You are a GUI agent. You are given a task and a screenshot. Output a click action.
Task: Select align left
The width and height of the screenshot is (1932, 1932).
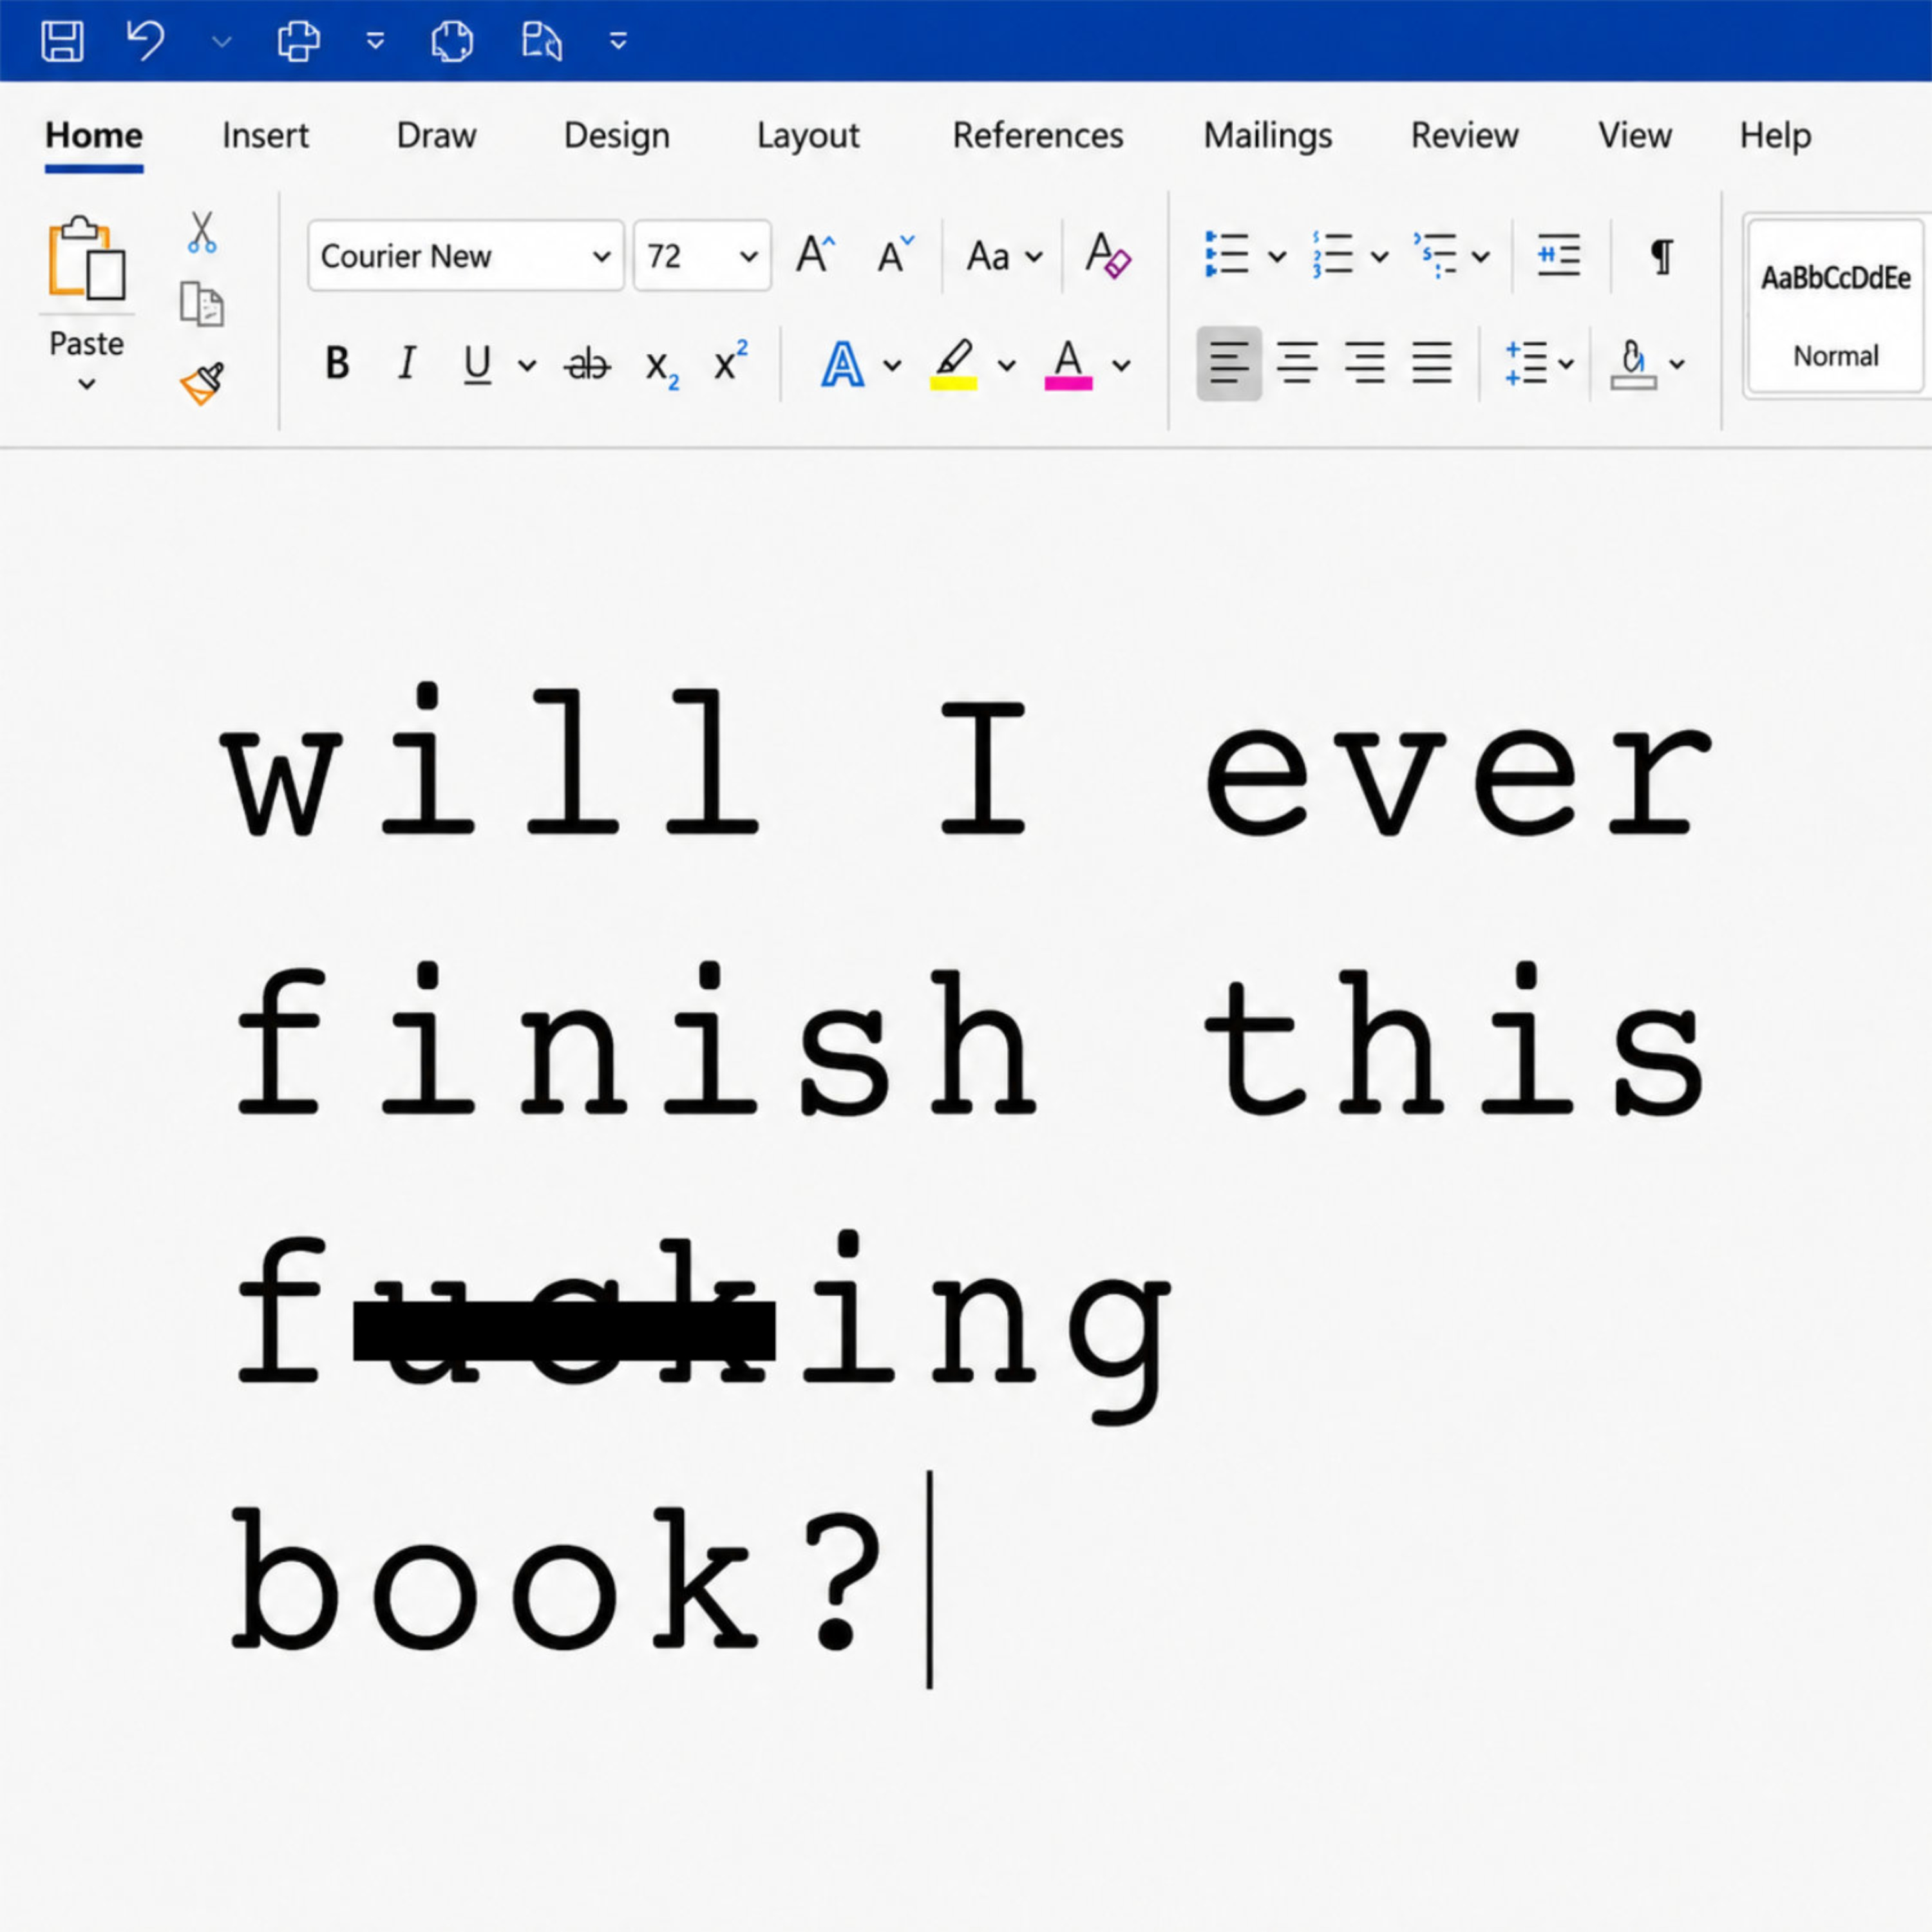tap(1229, 363)
